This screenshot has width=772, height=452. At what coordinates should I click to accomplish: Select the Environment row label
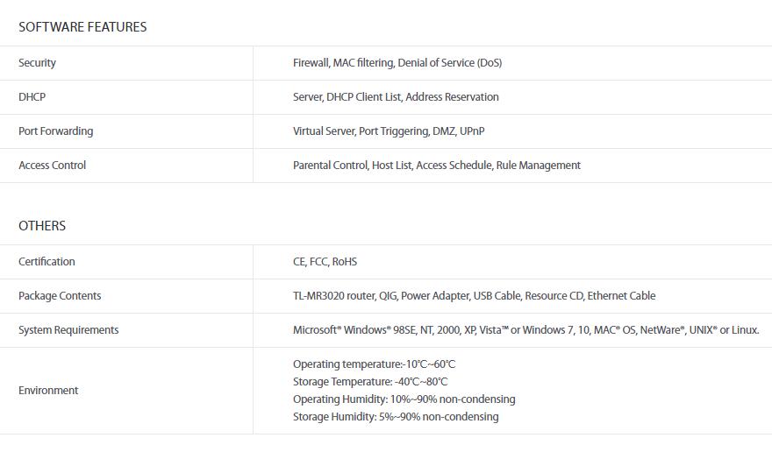click(x=48, y=391)
